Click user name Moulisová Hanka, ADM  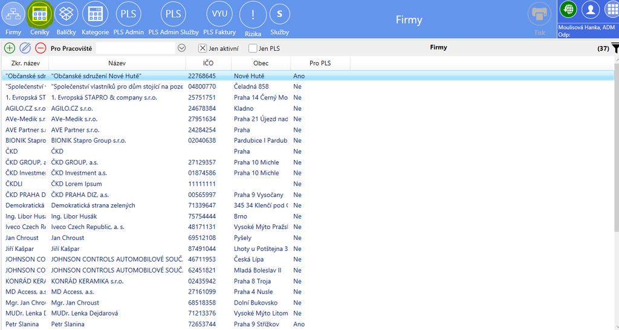586,27
